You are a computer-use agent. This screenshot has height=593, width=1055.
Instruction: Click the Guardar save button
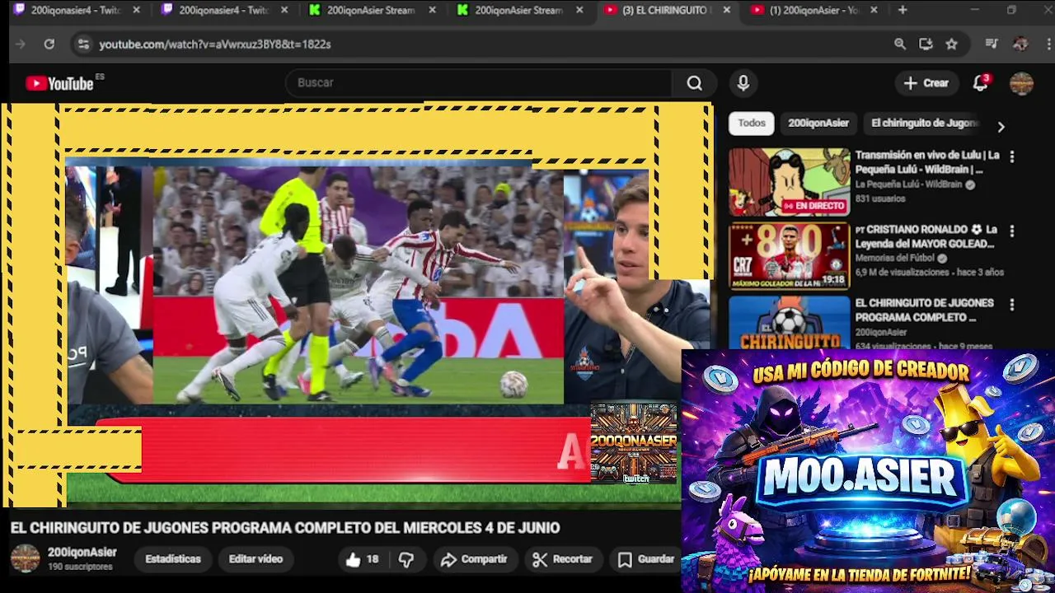[647, 559]
